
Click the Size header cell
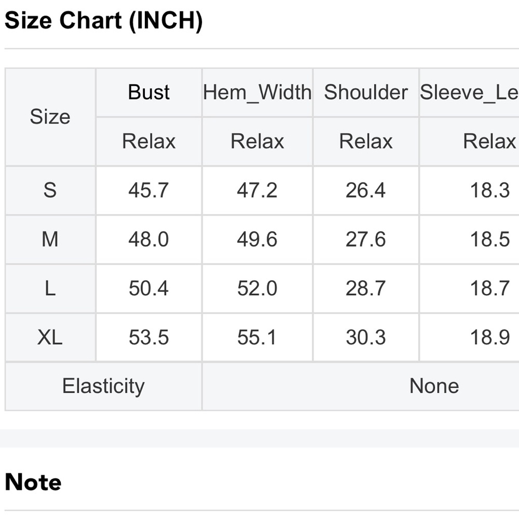coord(50,117)
